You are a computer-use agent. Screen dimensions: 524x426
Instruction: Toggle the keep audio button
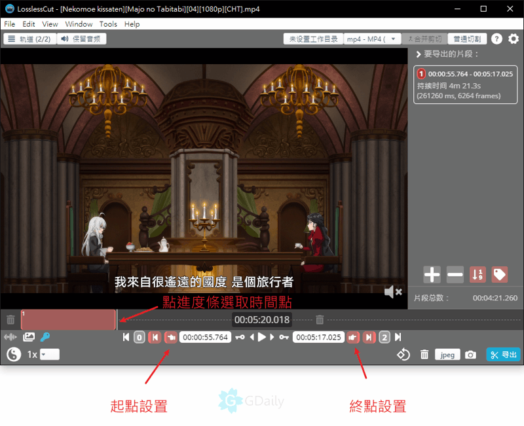pos(81,39)
